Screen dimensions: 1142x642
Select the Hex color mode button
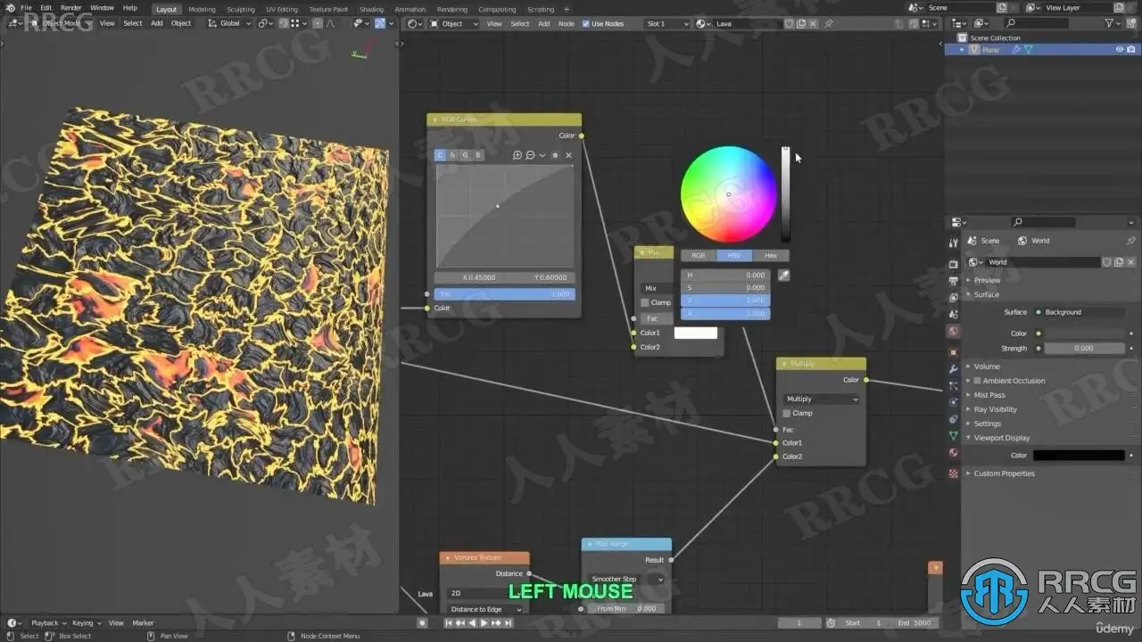(x=771, y=256)
